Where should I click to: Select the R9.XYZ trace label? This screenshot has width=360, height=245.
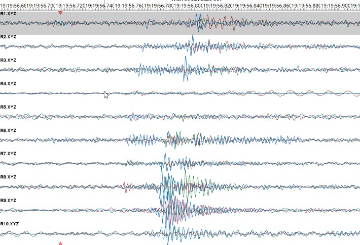tap(9, 200)
